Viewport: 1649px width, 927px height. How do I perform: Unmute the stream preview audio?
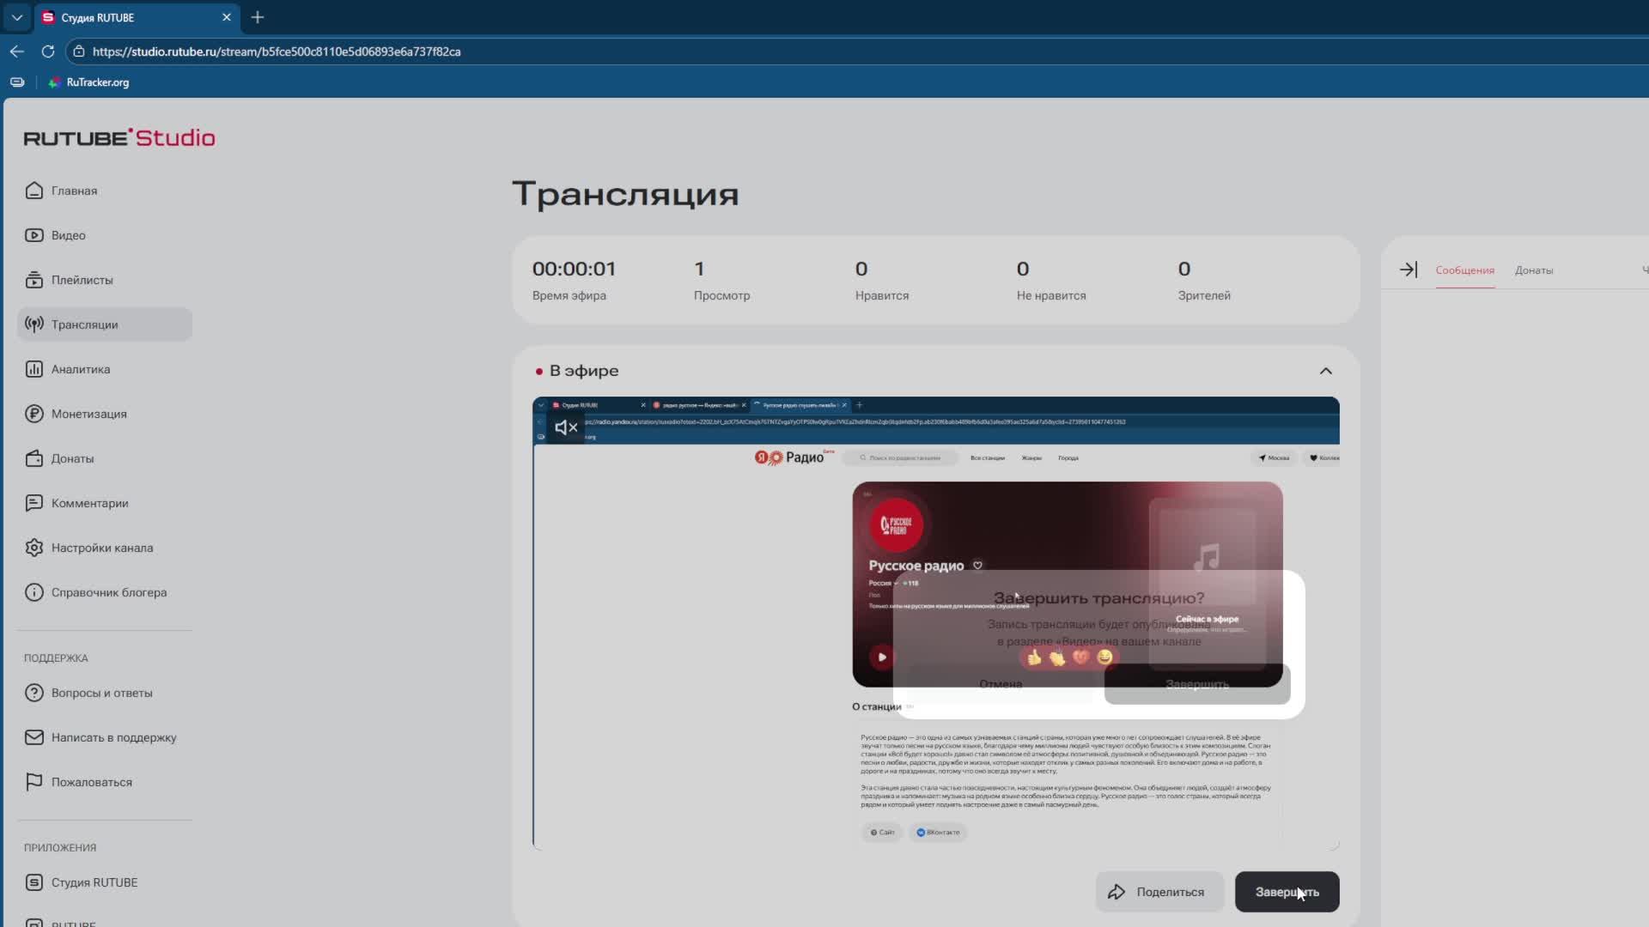click(565, 427)
